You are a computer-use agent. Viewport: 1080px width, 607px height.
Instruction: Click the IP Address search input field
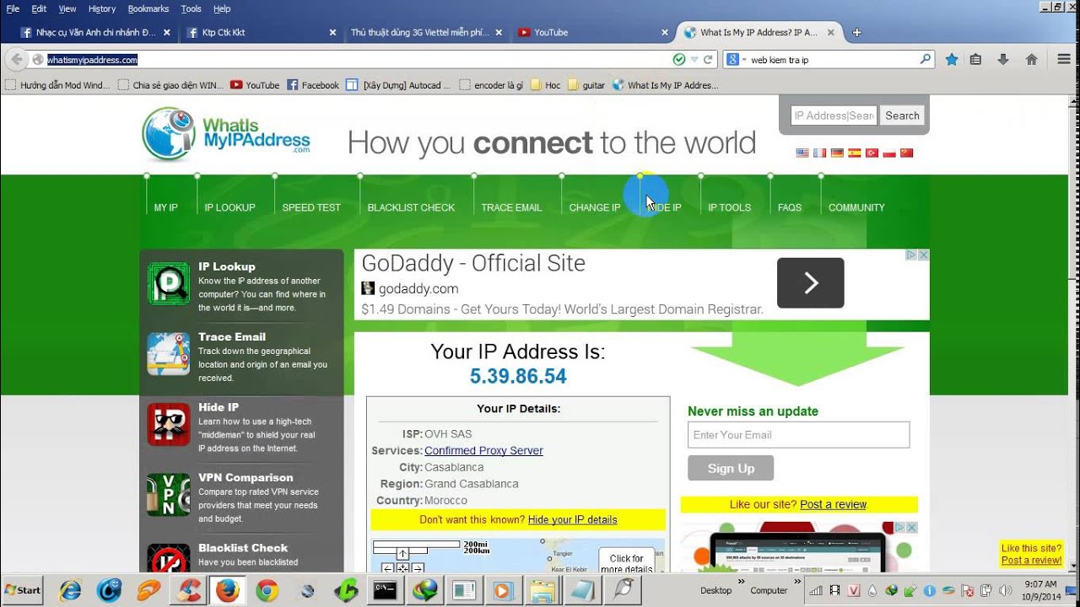834,115
